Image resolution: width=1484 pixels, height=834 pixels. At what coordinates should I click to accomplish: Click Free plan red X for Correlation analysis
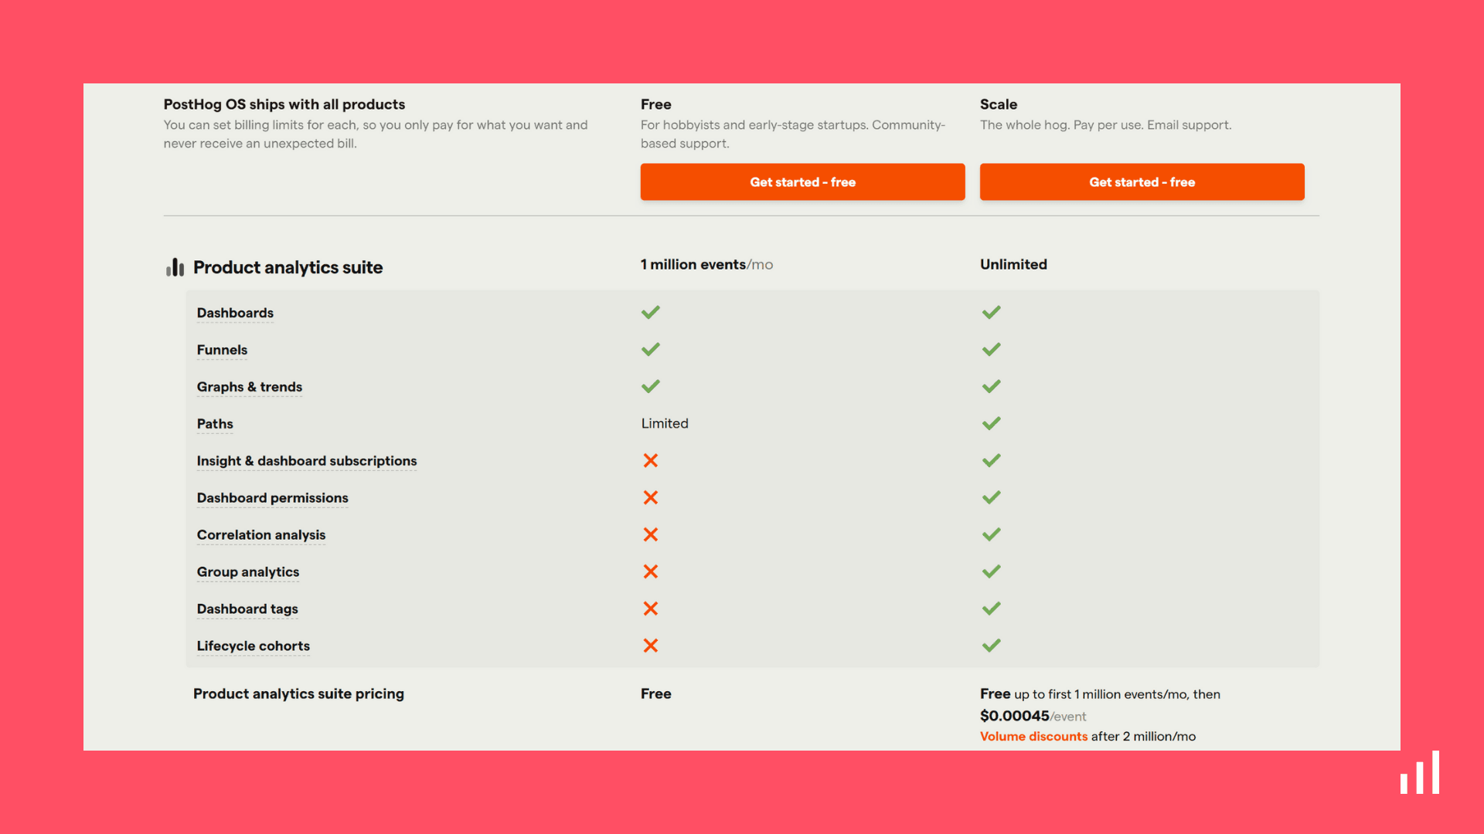(651, 534)
